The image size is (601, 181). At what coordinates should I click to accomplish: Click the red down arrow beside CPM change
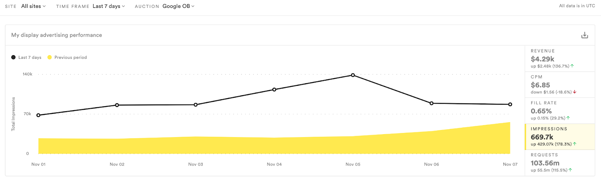(575, 92)
